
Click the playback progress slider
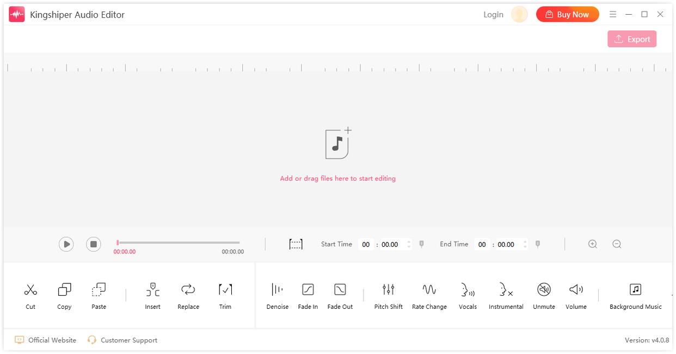[178, 243]
